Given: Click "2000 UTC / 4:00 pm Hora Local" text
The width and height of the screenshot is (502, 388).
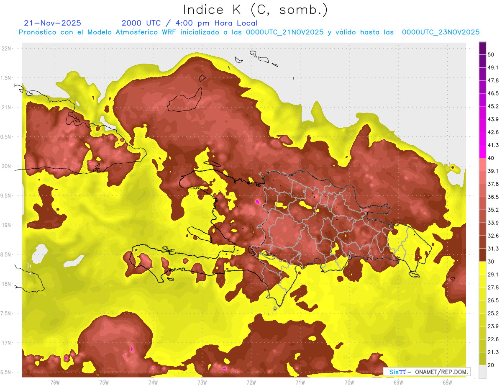Looking at the screenshot, I should tap(190, 23).
